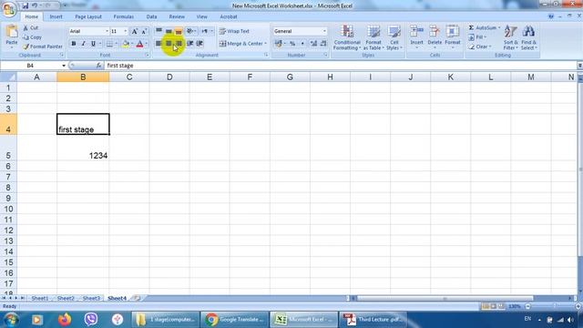The height and width of the screenshot is (328, 583).
Task: Apply Accounting number format icon
Action: pyautogui.click(x=278, y=44)
